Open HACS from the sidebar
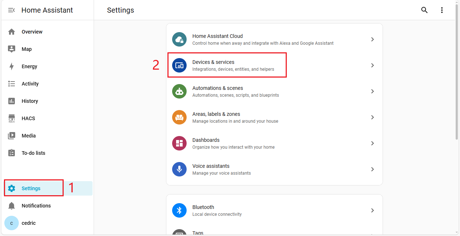Screen dimensions: 460x236 28,118
